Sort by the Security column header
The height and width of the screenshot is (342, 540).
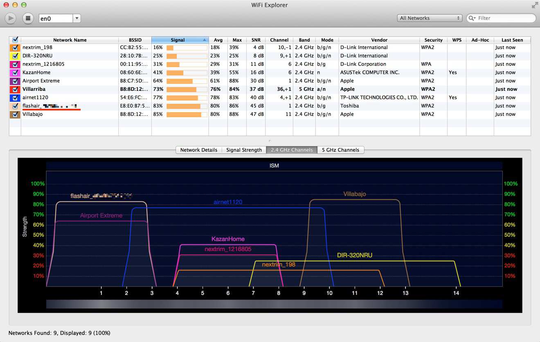pyautogui.click(x=433, y=40)
